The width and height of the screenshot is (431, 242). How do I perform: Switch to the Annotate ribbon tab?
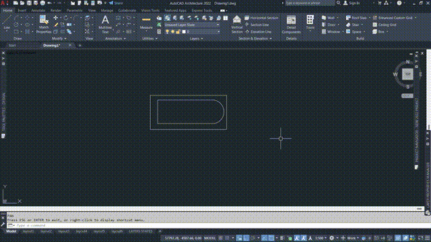(38, 11)
